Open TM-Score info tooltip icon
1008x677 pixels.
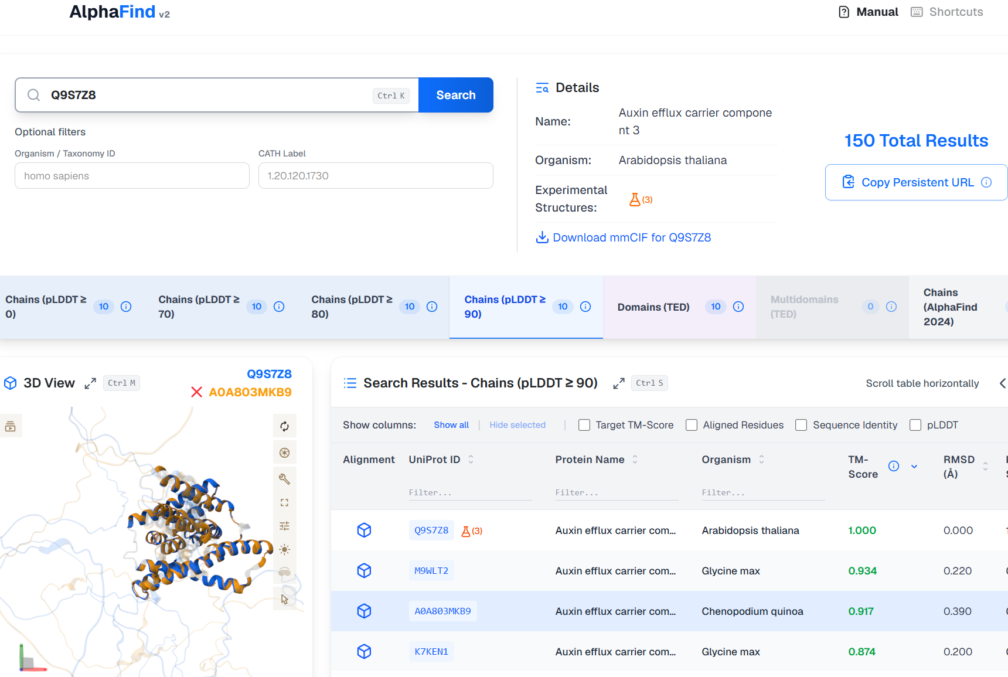(x=894, y=466)
